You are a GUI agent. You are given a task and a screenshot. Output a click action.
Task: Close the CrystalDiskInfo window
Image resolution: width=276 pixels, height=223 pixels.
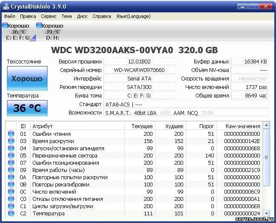tap(265, 6)
